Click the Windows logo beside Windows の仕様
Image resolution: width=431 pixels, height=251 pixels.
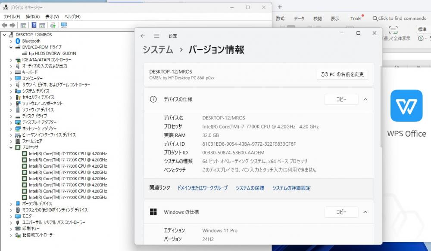coord(153,212)
